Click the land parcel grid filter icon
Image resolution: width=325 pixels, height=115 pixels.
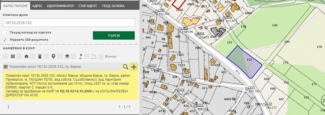(13, 56)
